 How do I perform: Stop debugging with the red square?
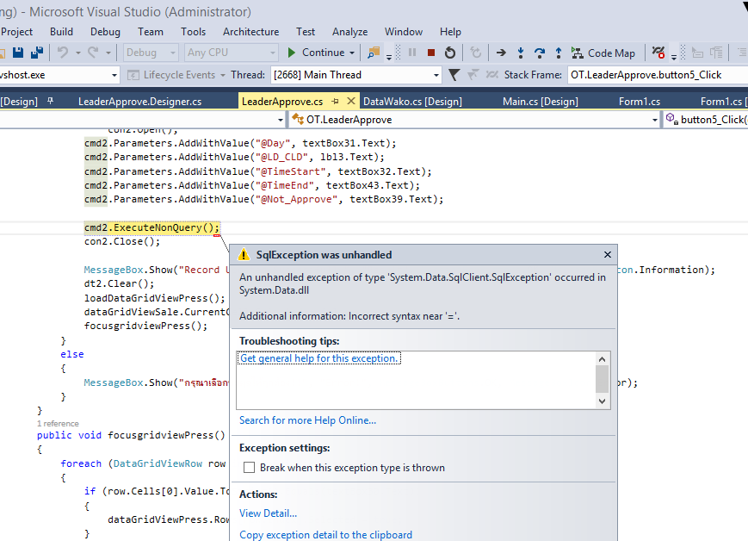tap(431, 53)
